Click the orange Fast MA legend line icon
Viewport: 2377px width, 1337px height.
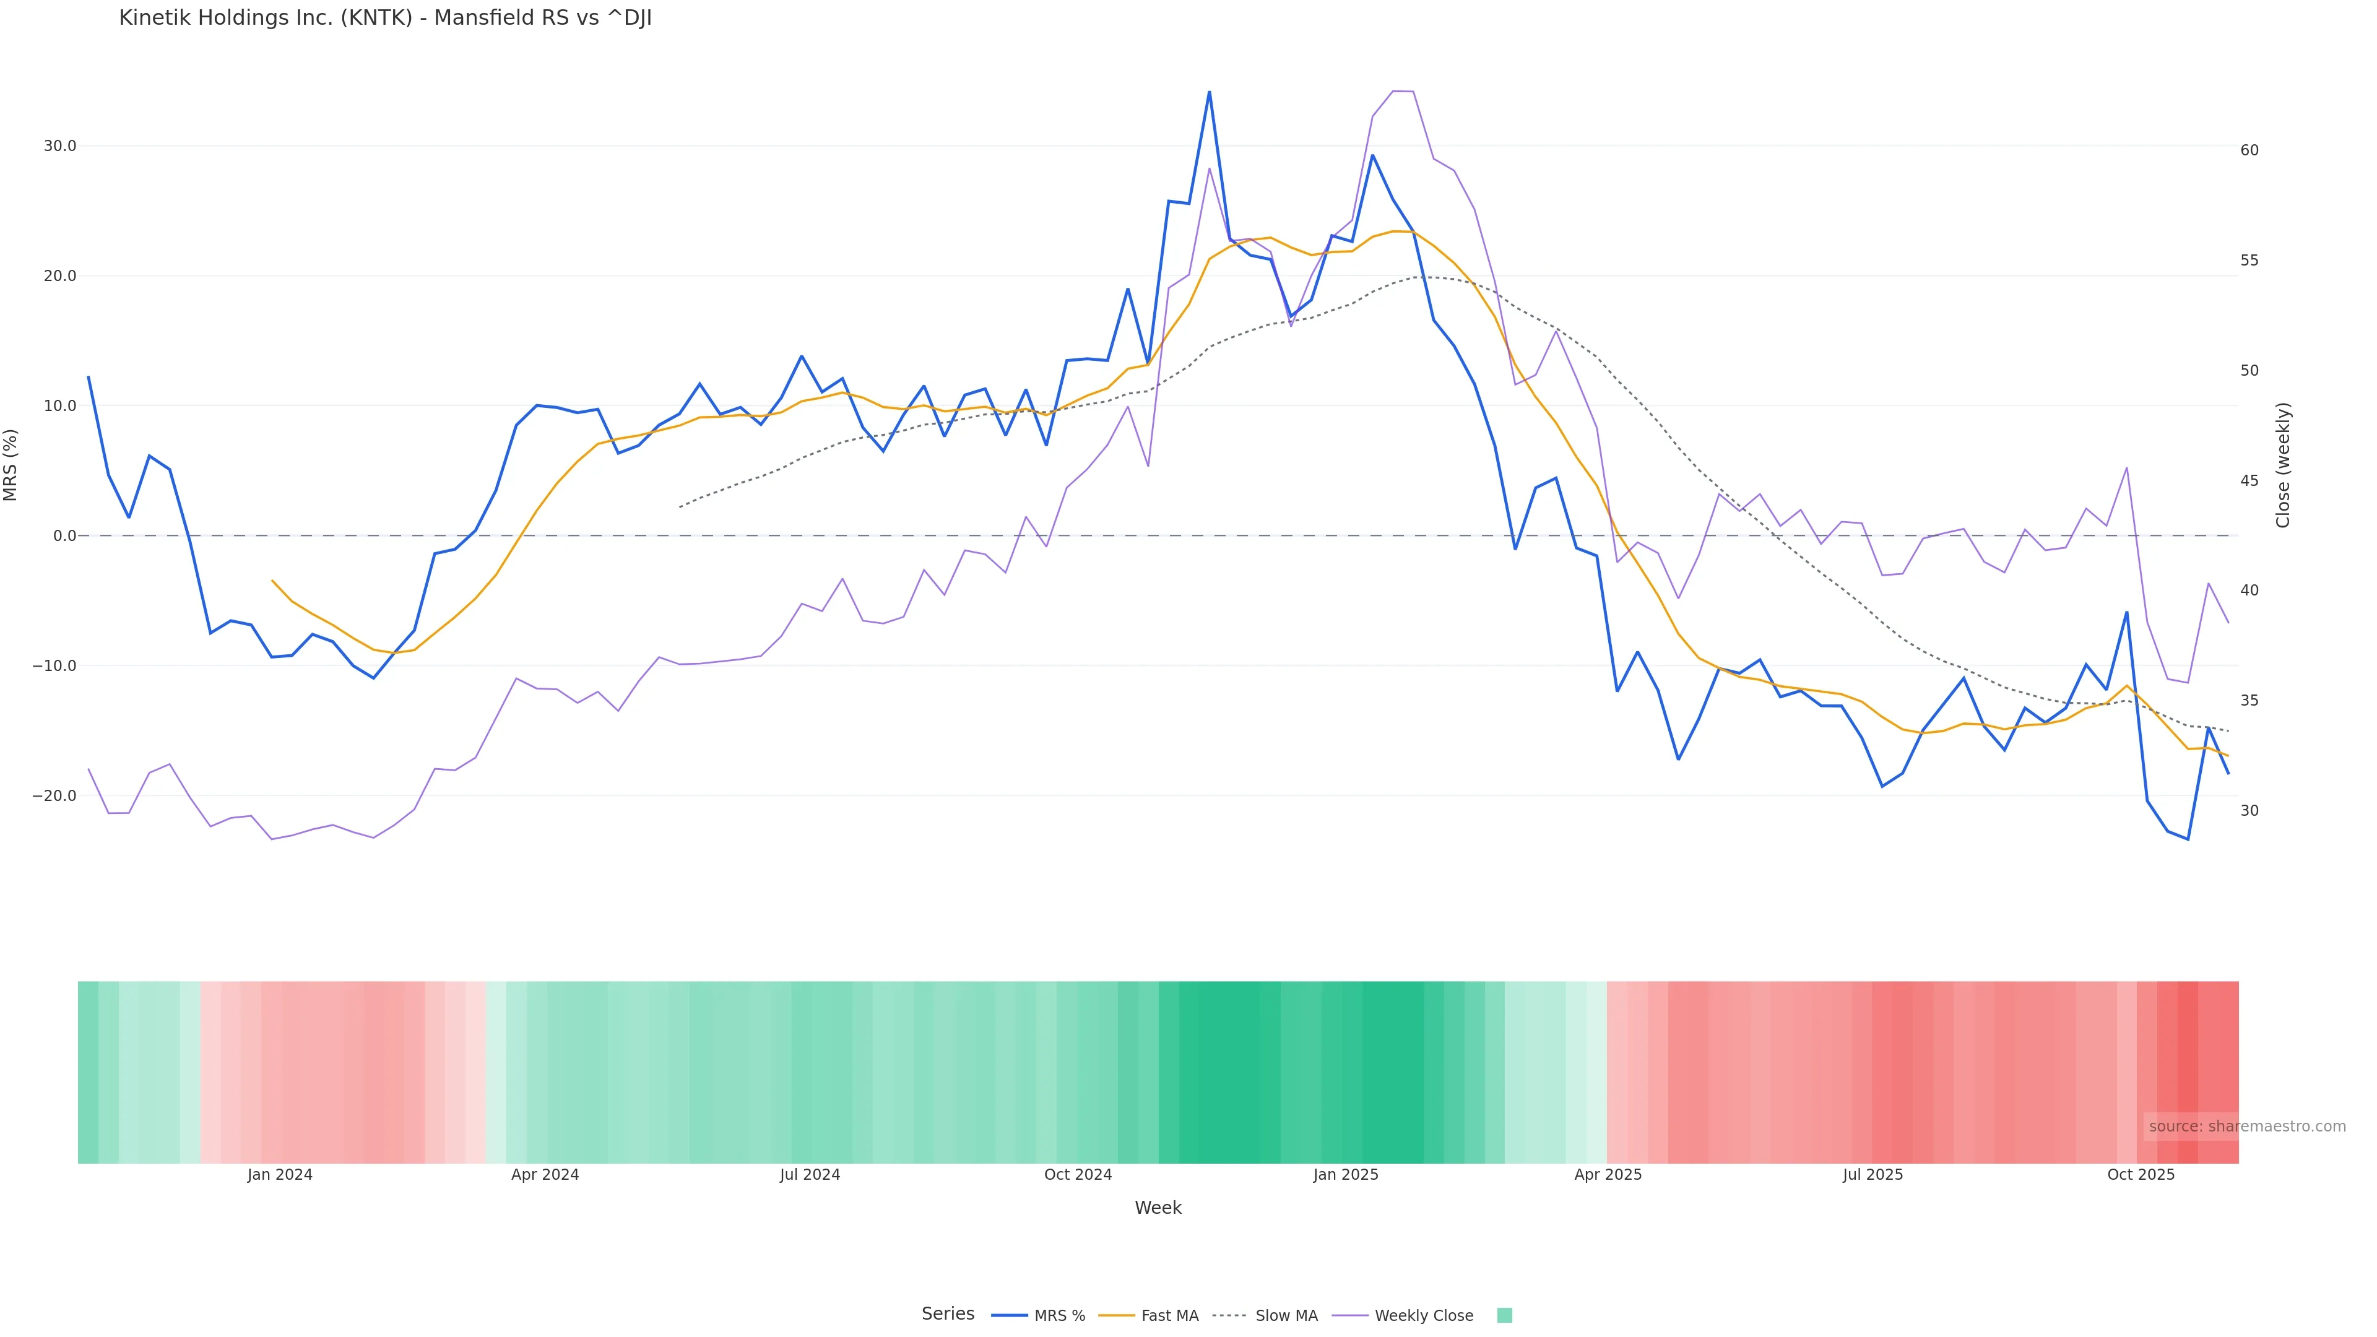pyautogui.click(x=1117, y=1315)
